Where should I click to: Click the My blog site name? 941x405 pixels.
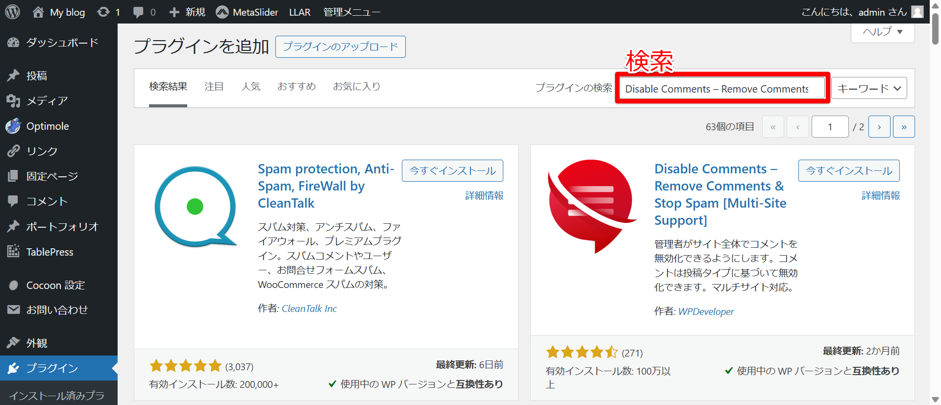coord(67,12)
